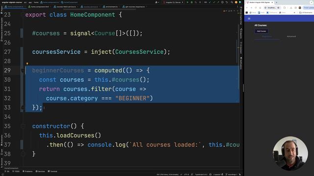
Task: Click the browser back arrow
Action: tap(247, 8)
